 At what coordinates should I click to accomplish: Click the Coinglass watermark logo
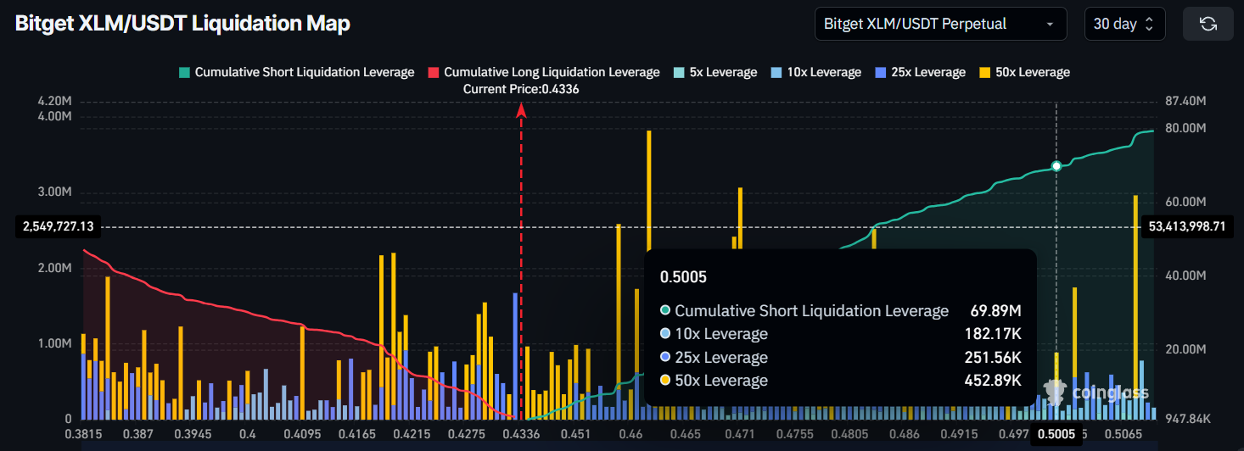(1096, 393)
